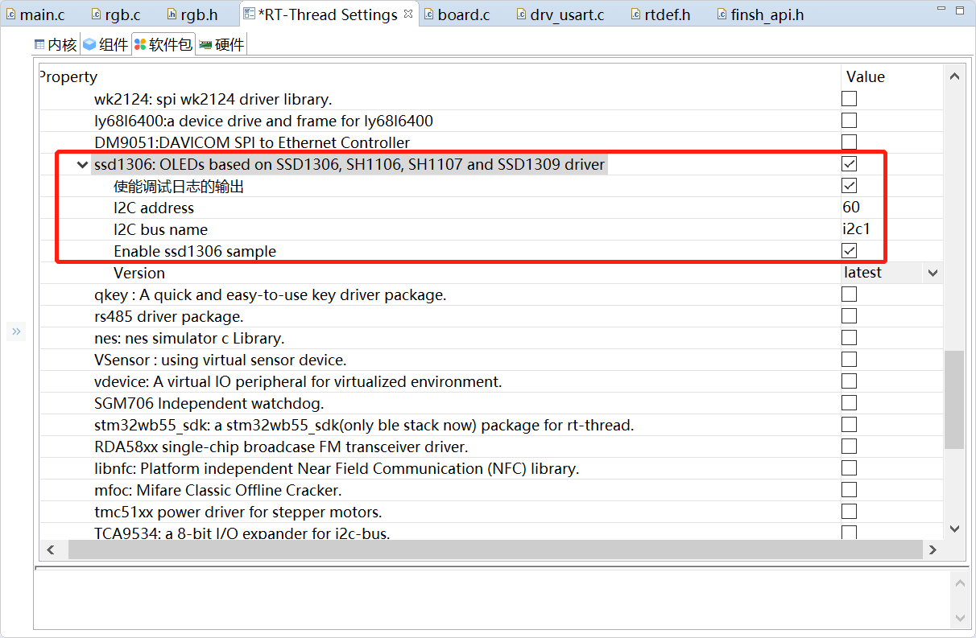976x638 pixels.
Task: Enable the SGM706 watchdog checkbox
Action: tap(849, 403)
